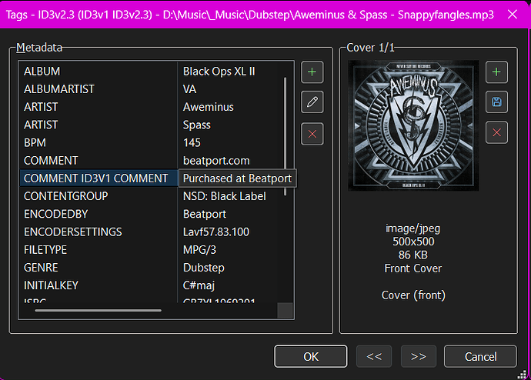The image size is (531, 380).
Task: Add a new metadata tag with green plus
Action: [312, 72]
